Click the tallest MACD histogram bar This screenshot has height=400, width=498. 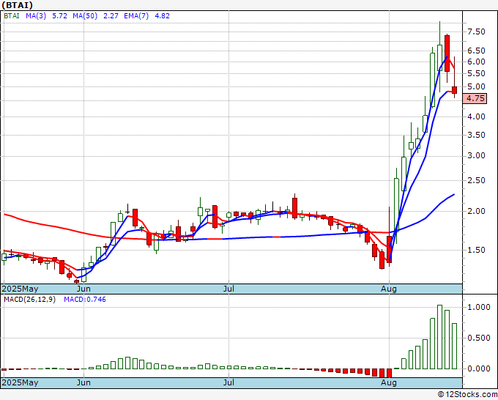[x=439, y=337]
